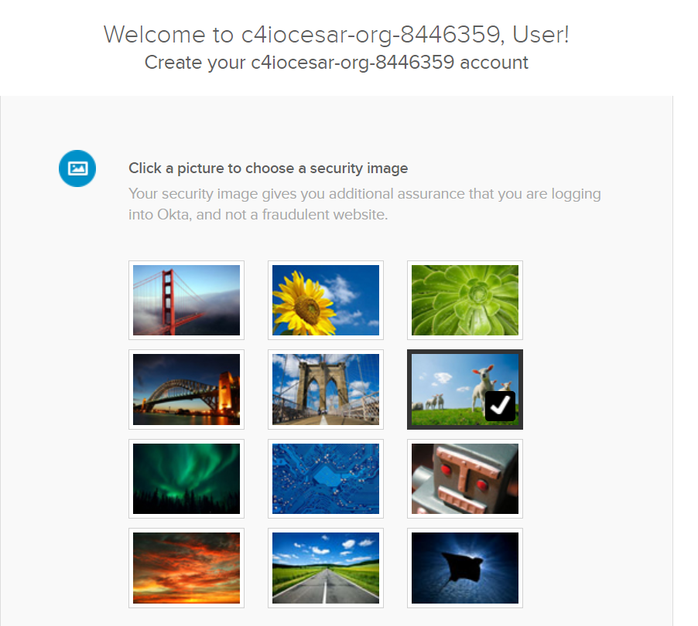Choose the blue circuit board picture
698x626 pixels.
pos(326,479)
